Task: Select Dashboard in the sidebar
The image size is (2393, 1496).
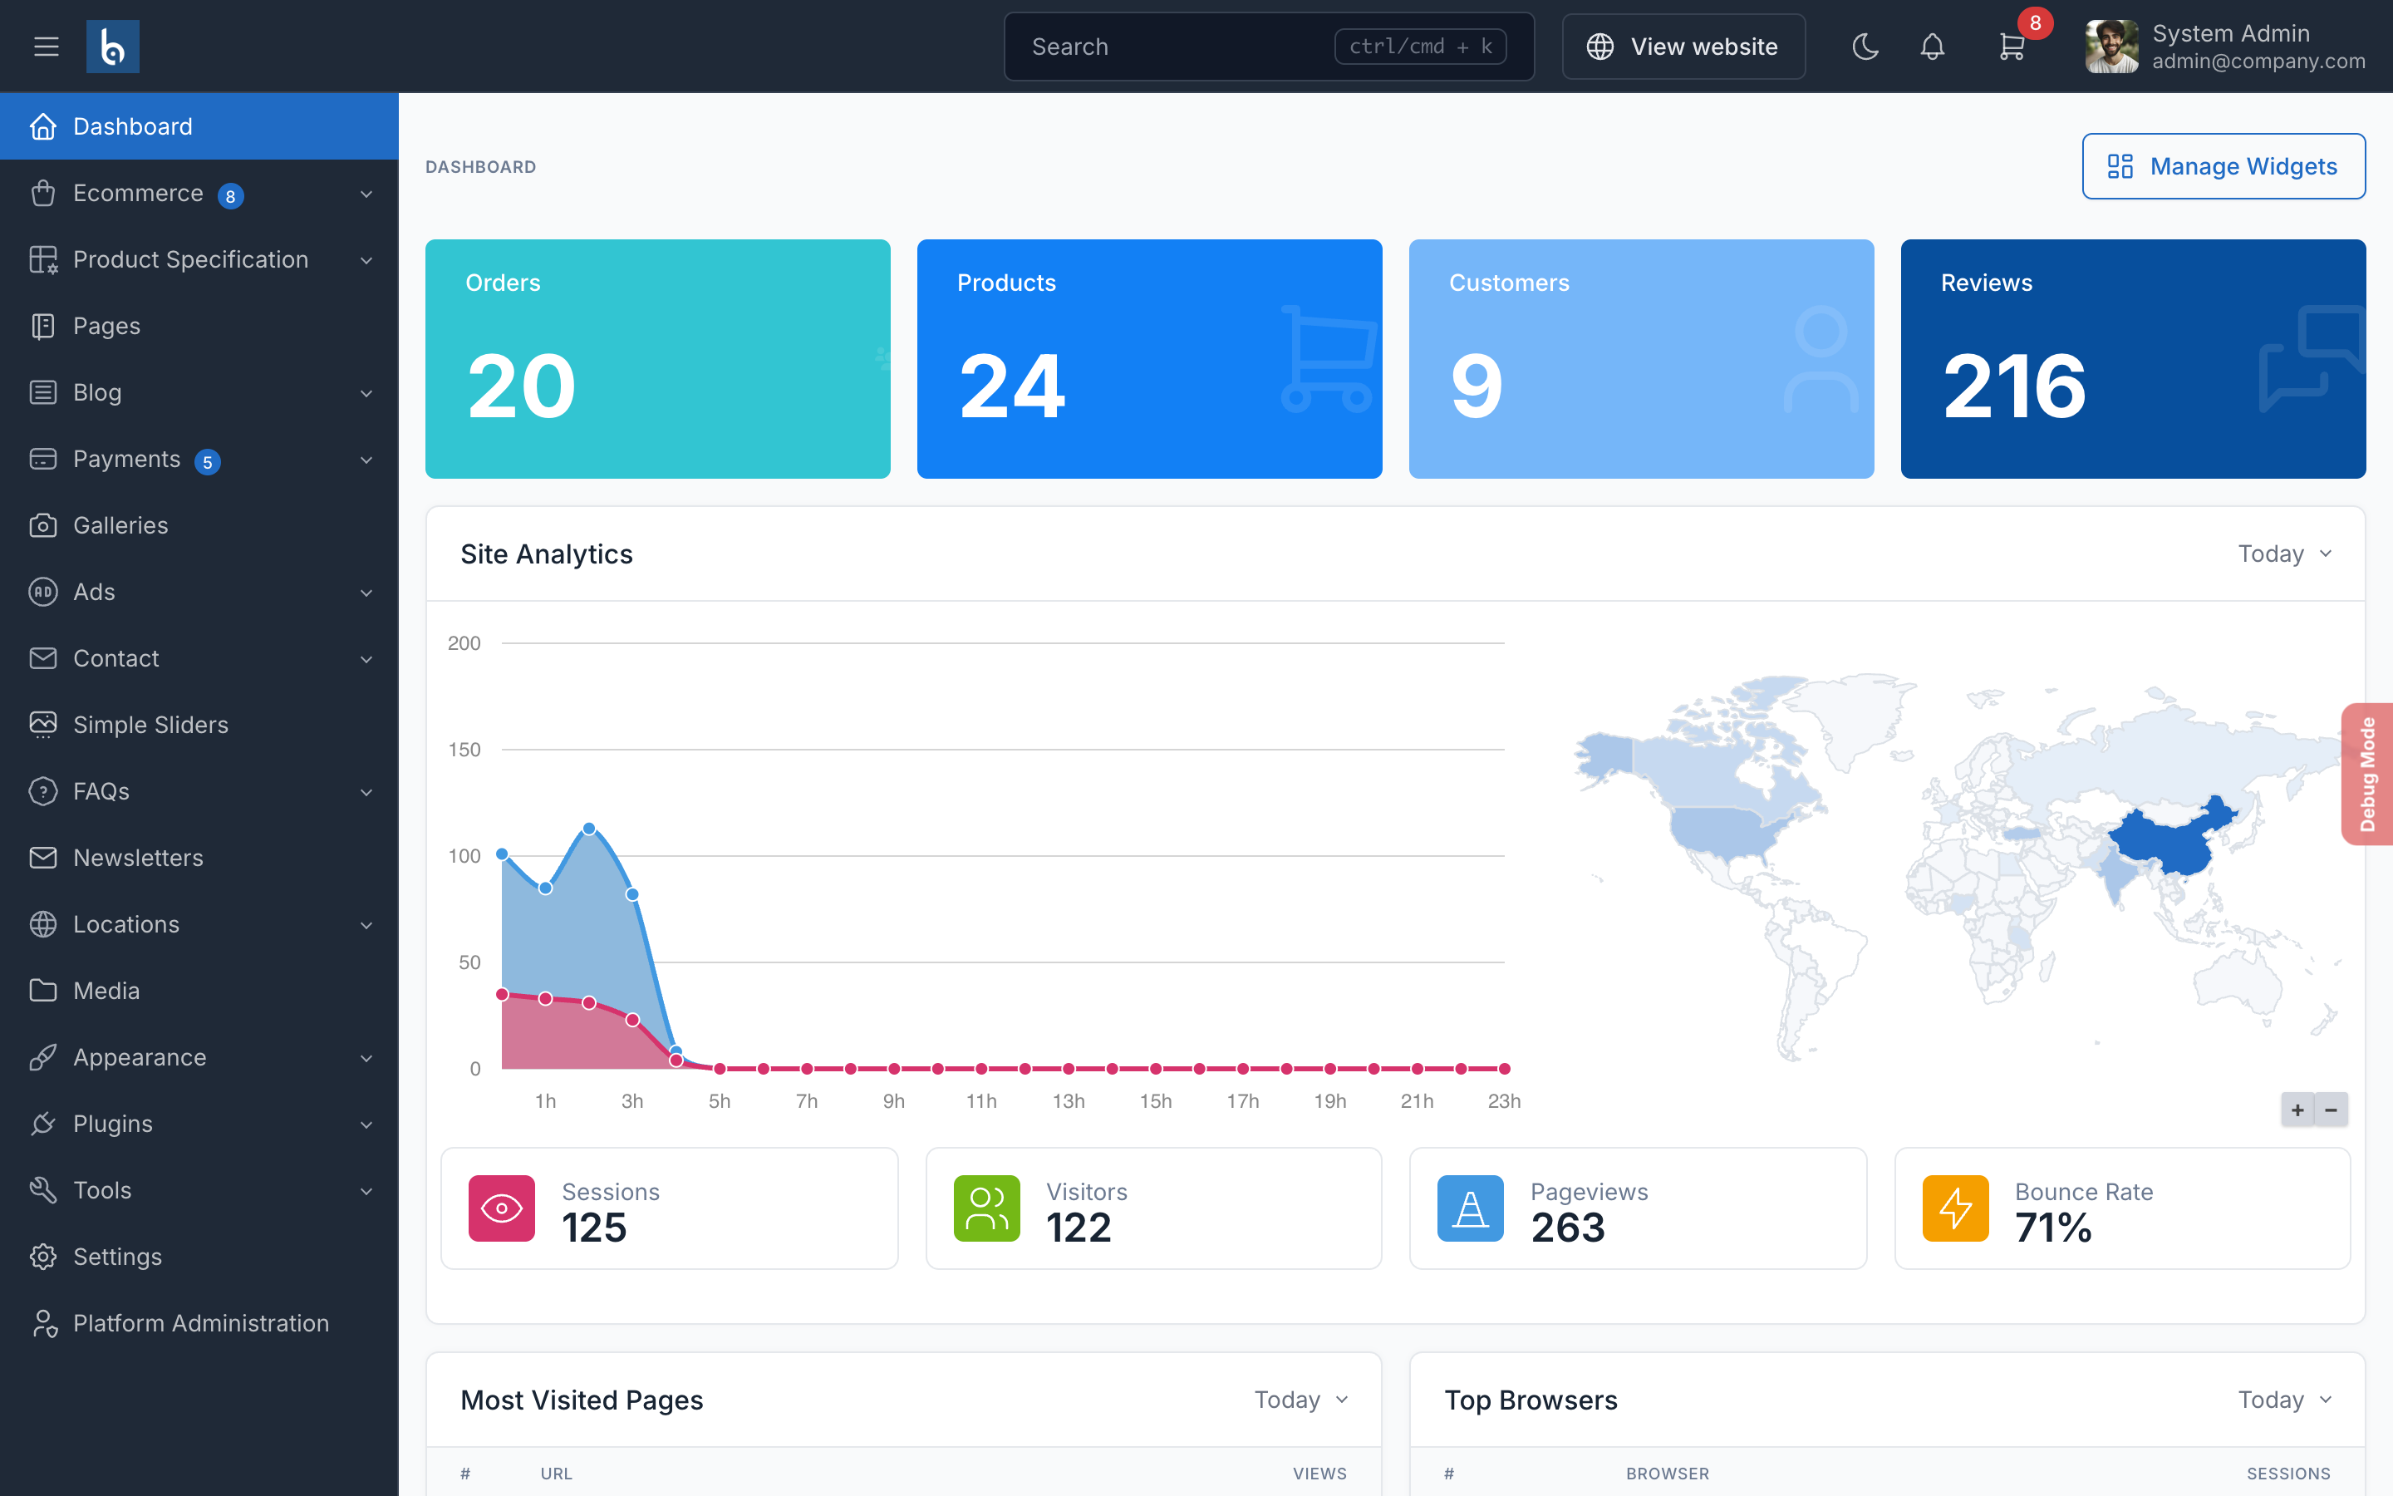Action: [x=132, y=125]
